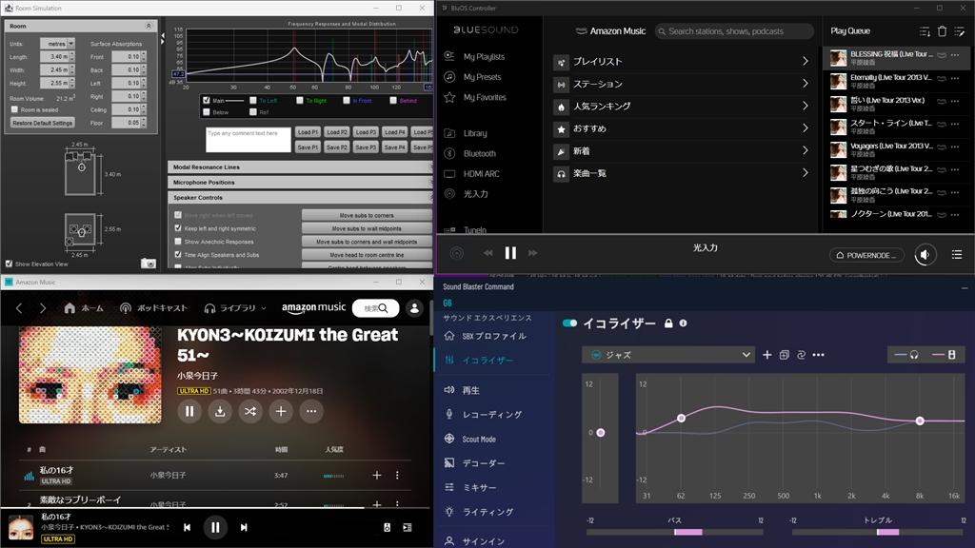975x548 pixels.
Task: Expand the ステーション row chevron
Action: coord(806,84)
